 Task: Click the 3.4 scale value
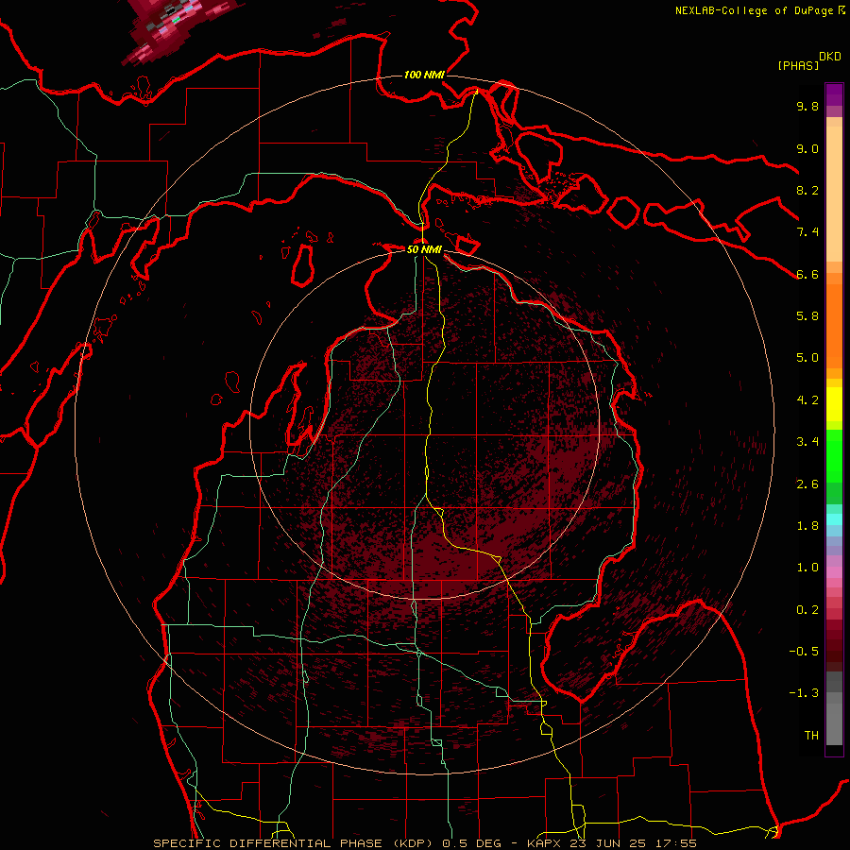[807, 442]
